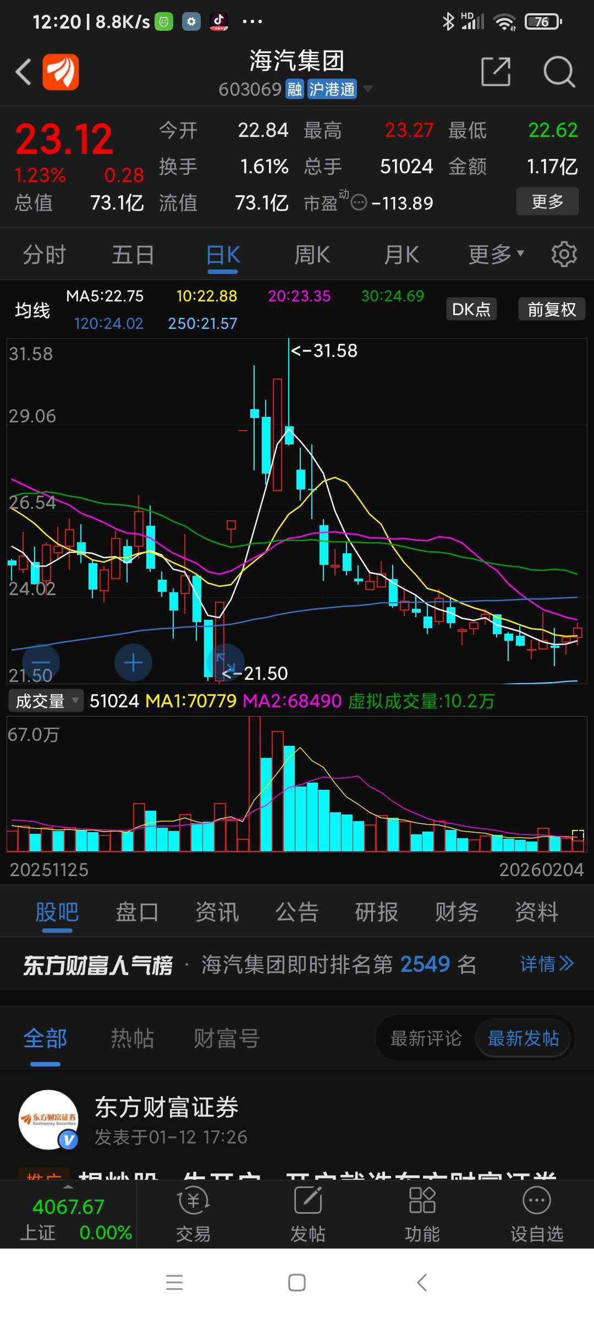The height and width of the screenshot is (1320, 594).
Task: Select 热帖 posts filter
Action: pos(132,1038)
